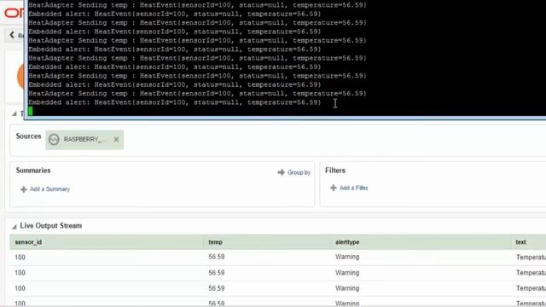Sort by the sensor_id column header

coord(28,242)
